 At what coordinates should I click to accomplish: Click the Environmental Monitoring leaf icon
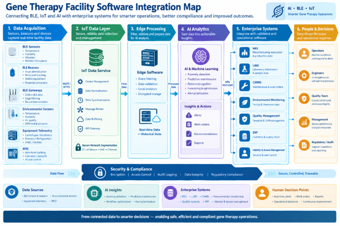click(x=245, y=103)
